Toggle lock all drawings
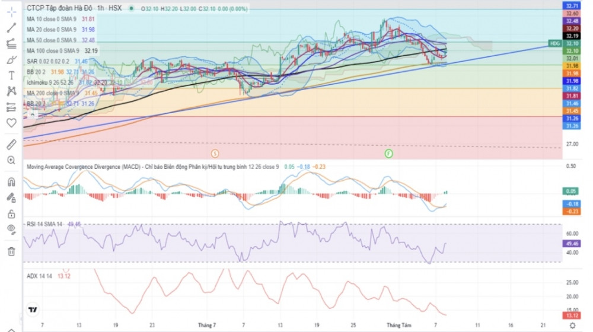 pyautogui.click(x=11, y=213)
